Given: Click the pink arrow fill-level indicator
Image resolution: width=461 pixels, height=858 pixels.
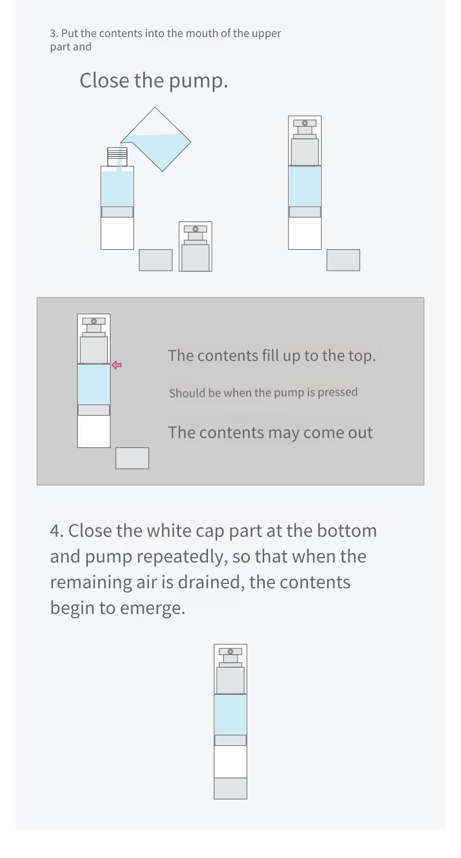Looking at the screenshot, I should (x=117, y=365).
